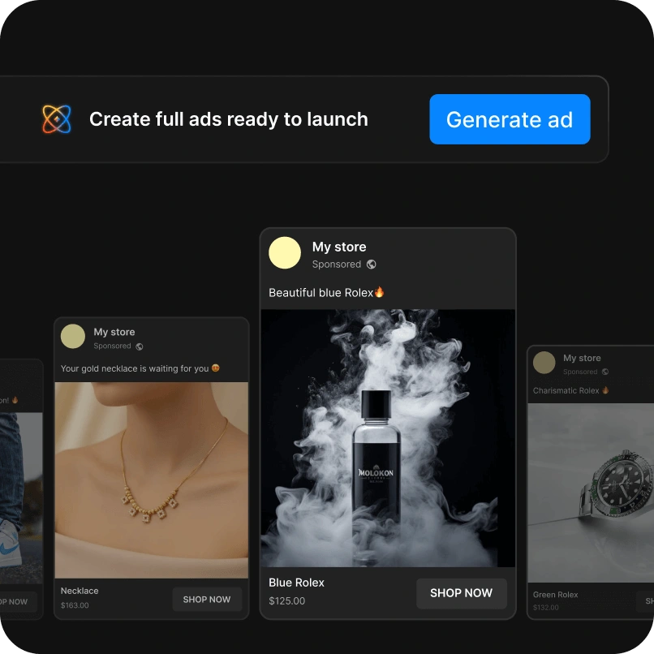Image resolution: width=654 pixels, height=654 pixels.
Task: Click the globe icon in necklace ad
Action: pos(140,346)
